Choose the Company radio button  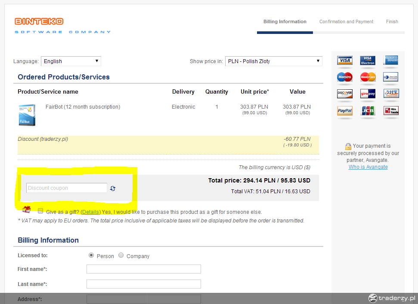(x=121, y=255)
